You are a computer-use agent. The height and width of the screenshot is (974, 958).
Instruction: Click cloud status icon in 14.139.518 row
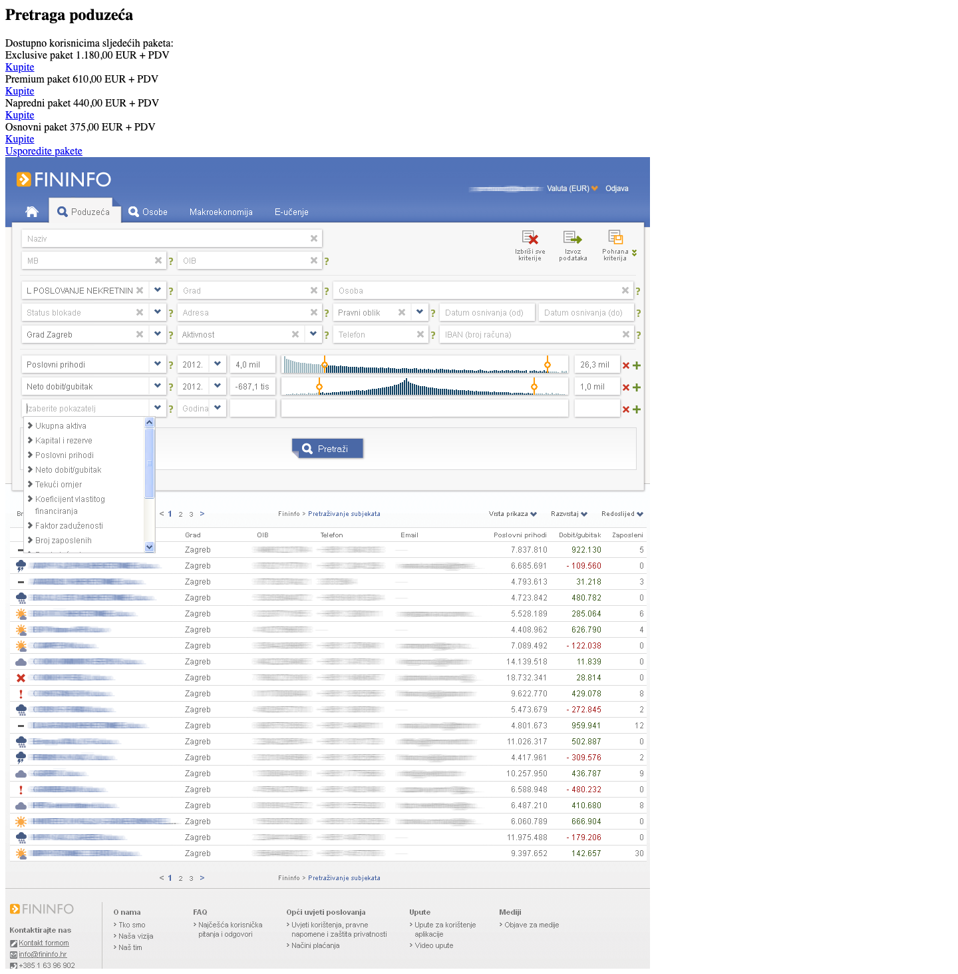pos(21,662)
